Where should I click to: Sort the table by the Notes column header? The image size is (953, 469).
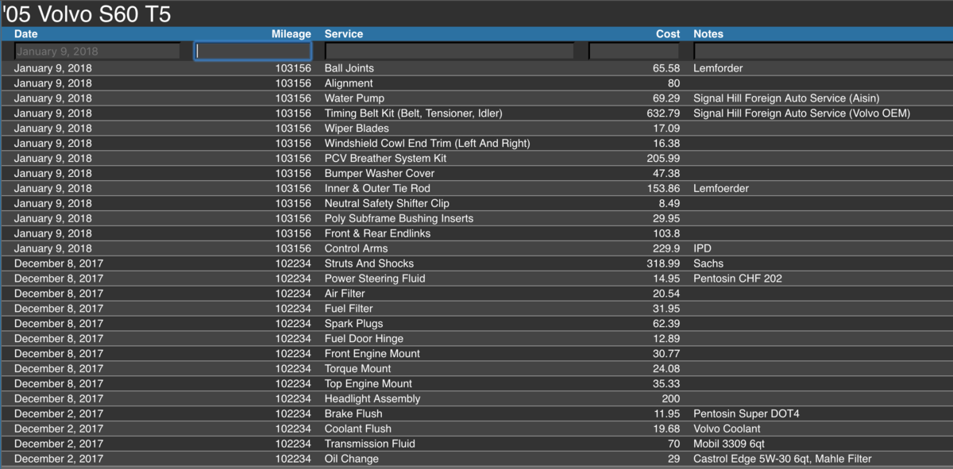tap(707, 34)
